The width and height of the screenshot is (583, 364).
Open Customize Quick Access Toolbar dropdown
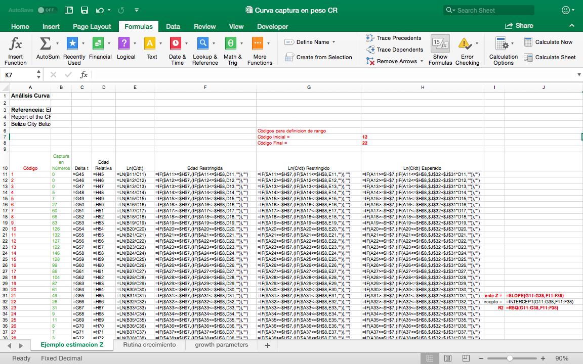[137, 10]
